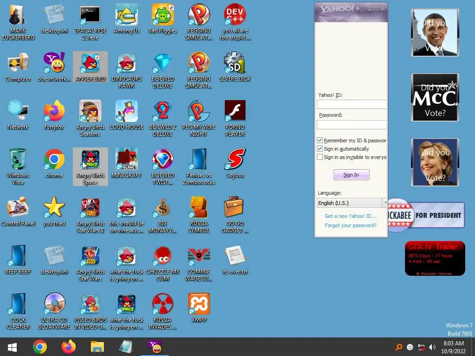Image resolution: width=475 pixels, height=356 pixels.
Task: Select the ULTRA CD BLOATWARE disc icon
Action: point(54,312)
